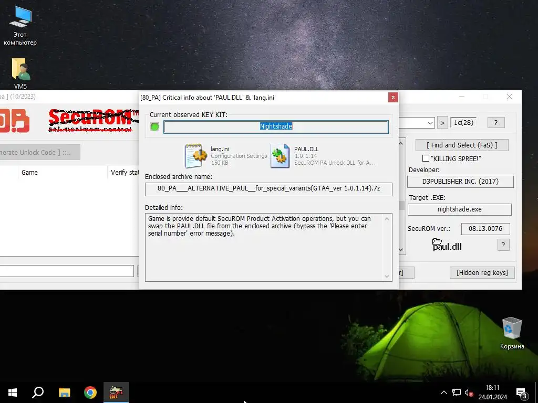Click main window list scroll up arrow

(x=401, y=144)
